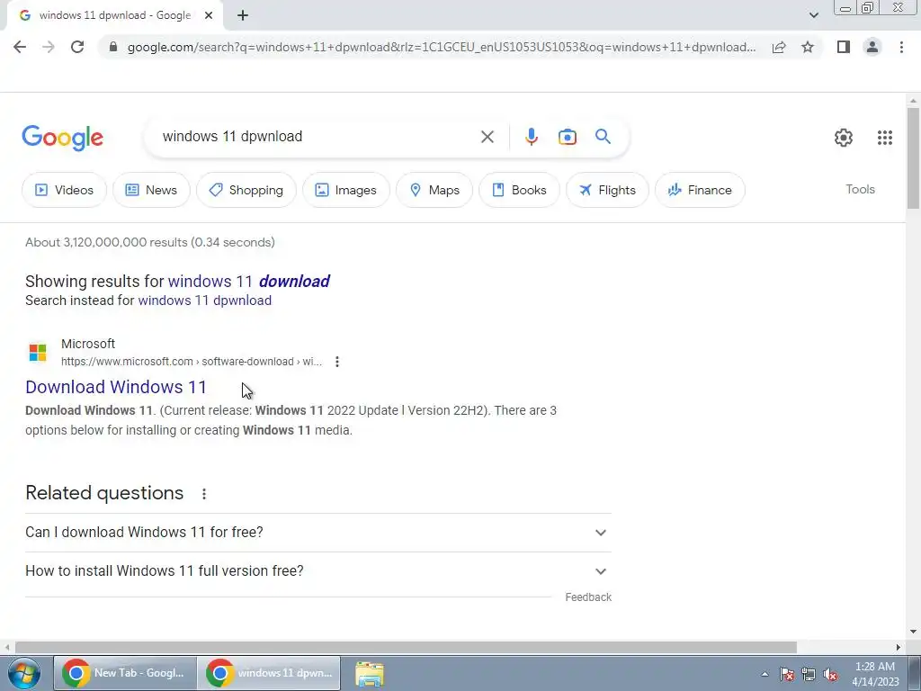Click the Microsoft logo favicon
Viewport: 921px width, 691px height.
pyautogui.click(x=38, y=353)
